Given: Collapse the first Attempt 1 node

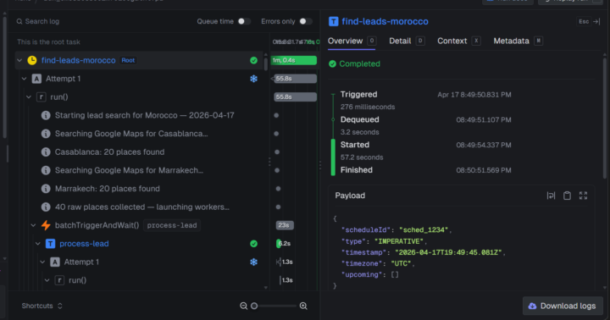Looking at the screenshot, I should (x=24, y=79).
